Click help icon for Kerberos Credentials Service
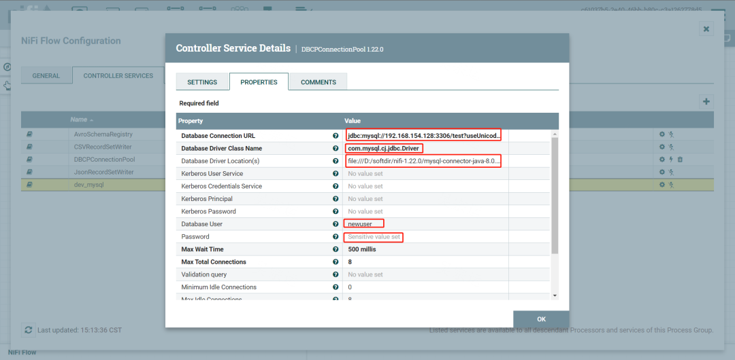 tap(336, 186)
